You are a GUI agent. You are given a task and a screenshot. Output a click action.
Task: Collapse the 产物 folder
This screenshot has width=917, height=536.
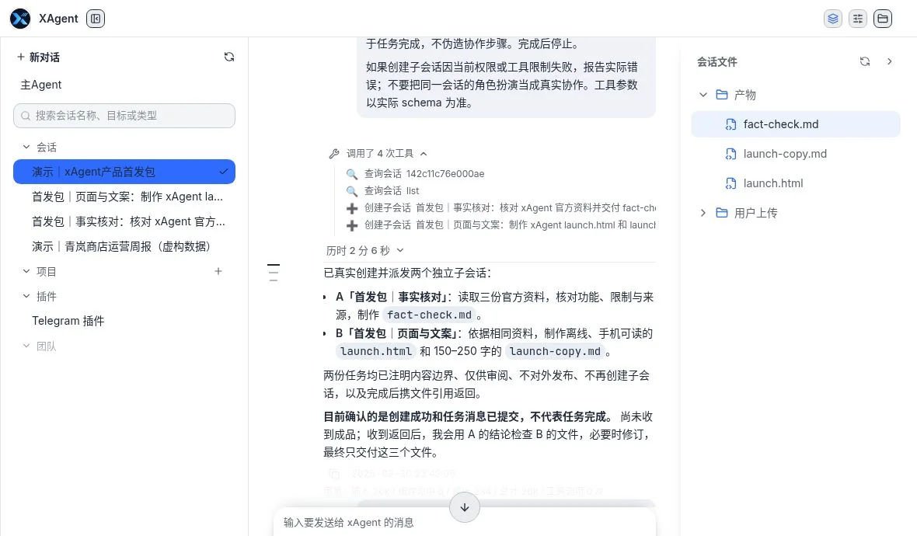click(703, 95)
